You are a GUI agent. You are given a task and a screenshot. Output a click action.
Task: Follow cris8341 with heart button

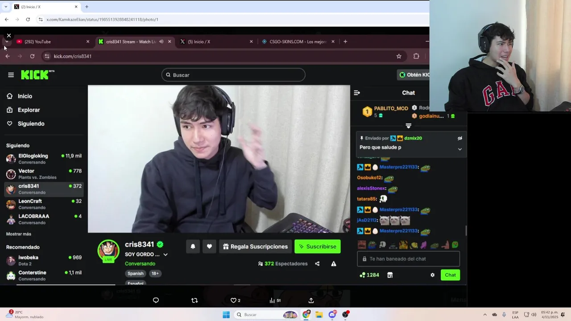pyautogui.click(x=209, y=247)
